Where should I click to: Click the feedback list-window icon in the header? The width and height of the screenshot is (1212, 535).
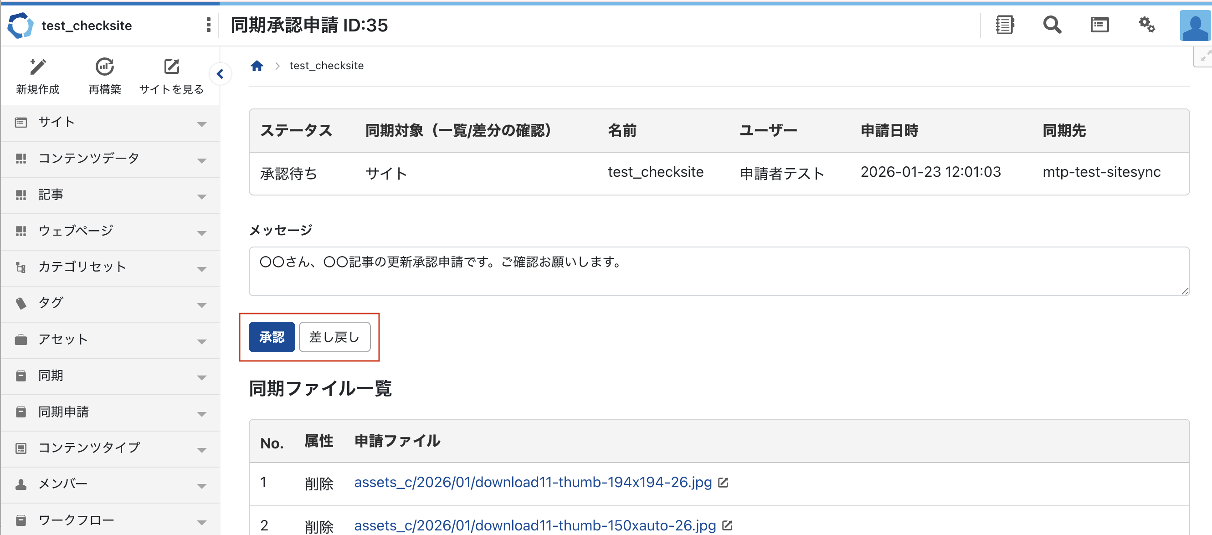click(1099, 25)
